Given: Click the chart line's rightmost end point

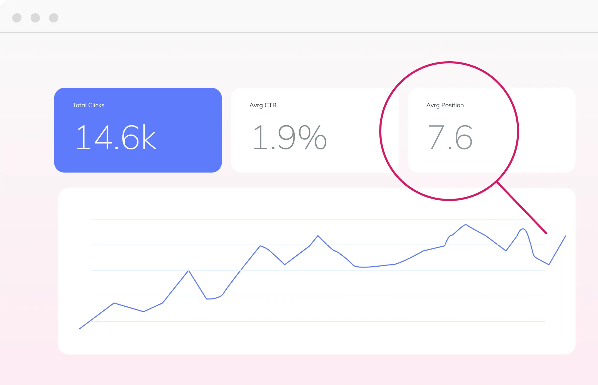Looking at the screenshot, I should click(x=565, y=236).
